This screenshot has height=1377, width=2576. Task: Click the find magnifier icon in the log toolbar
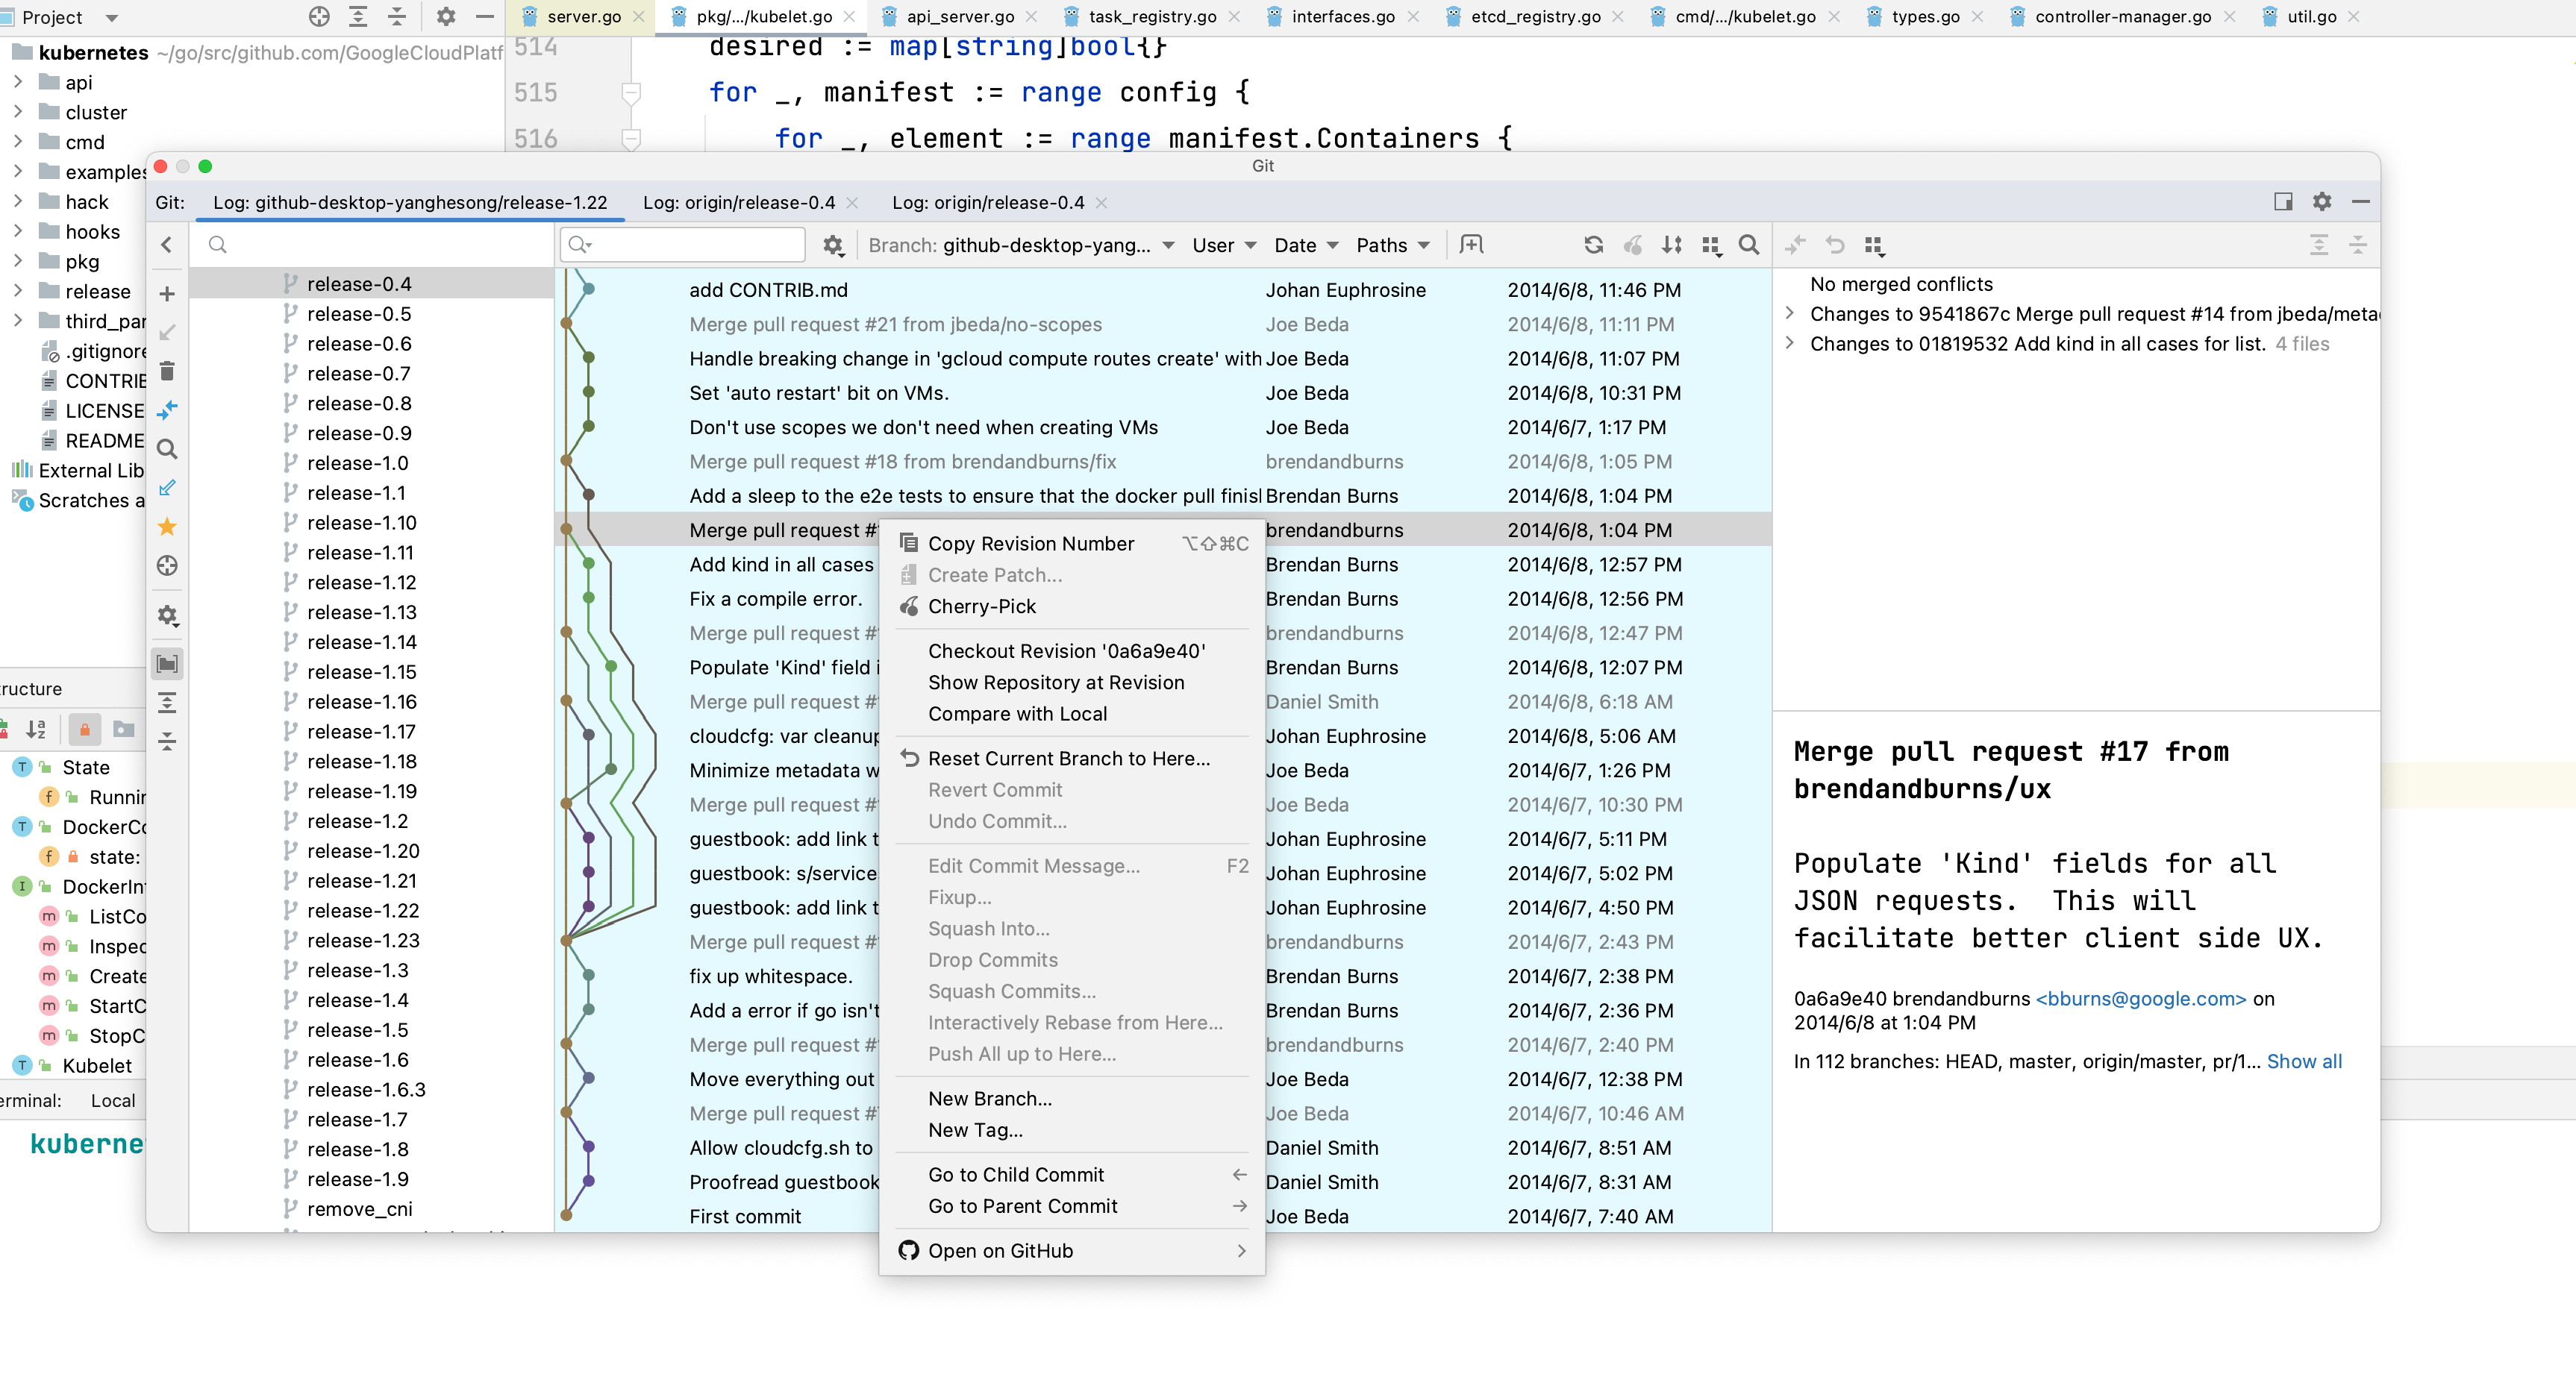pyautogui.click(x=1748, y=245)
